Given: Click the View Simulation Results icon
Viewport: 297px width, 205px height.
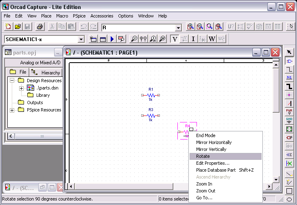Looking at the screenshot, I should (x=121, y=39).
